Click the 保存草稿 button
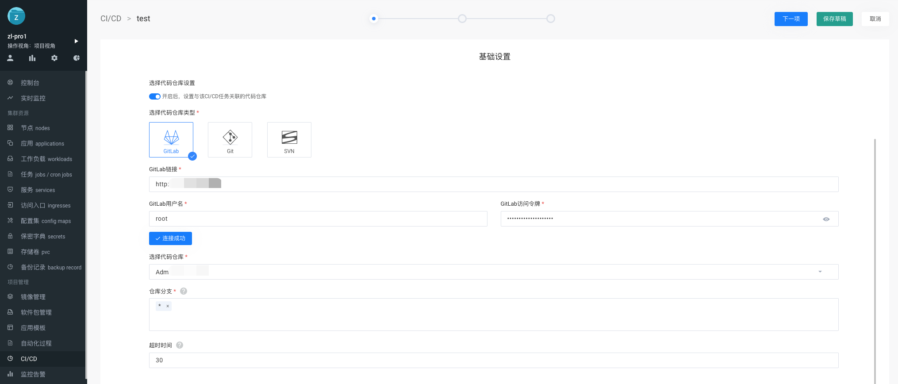 834,19
